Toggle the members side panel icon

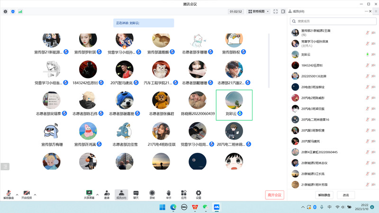[283, 11]
